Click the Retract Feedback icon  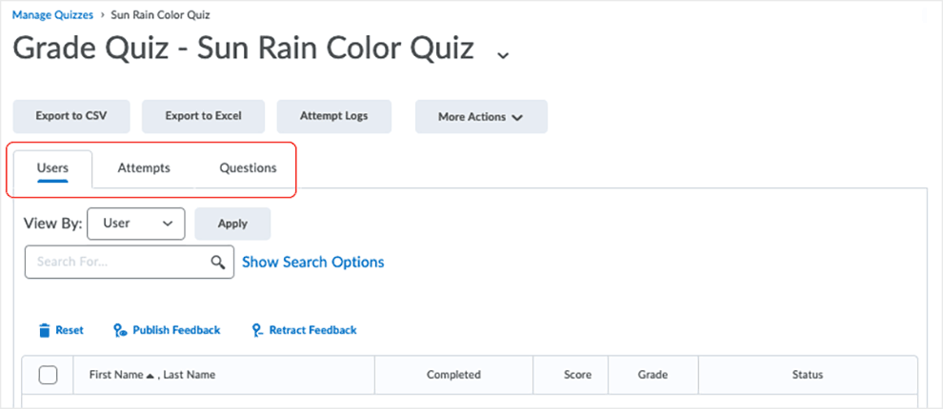[258, 330]
